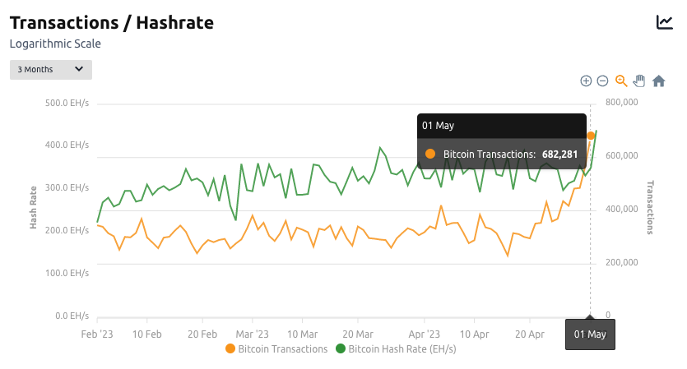The width and height of the screenshot is (687, 369).
Task: Activate the selection zoom magnifier tool
Action: click(621, 81)
